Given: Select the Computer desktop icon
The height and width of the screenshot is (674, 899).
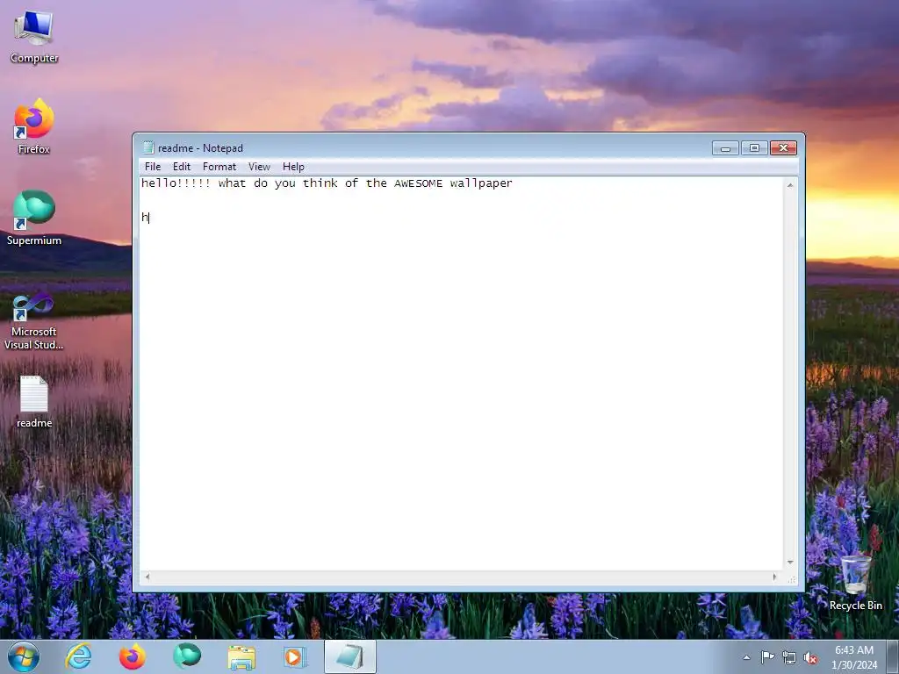Looking at the screenshot, I should point(34,36).
